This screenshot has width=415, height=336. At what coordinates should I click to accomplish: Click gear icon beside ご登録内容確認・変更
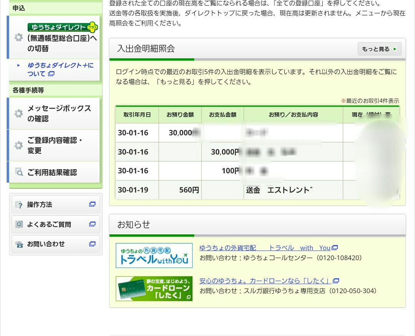(18, 145)
